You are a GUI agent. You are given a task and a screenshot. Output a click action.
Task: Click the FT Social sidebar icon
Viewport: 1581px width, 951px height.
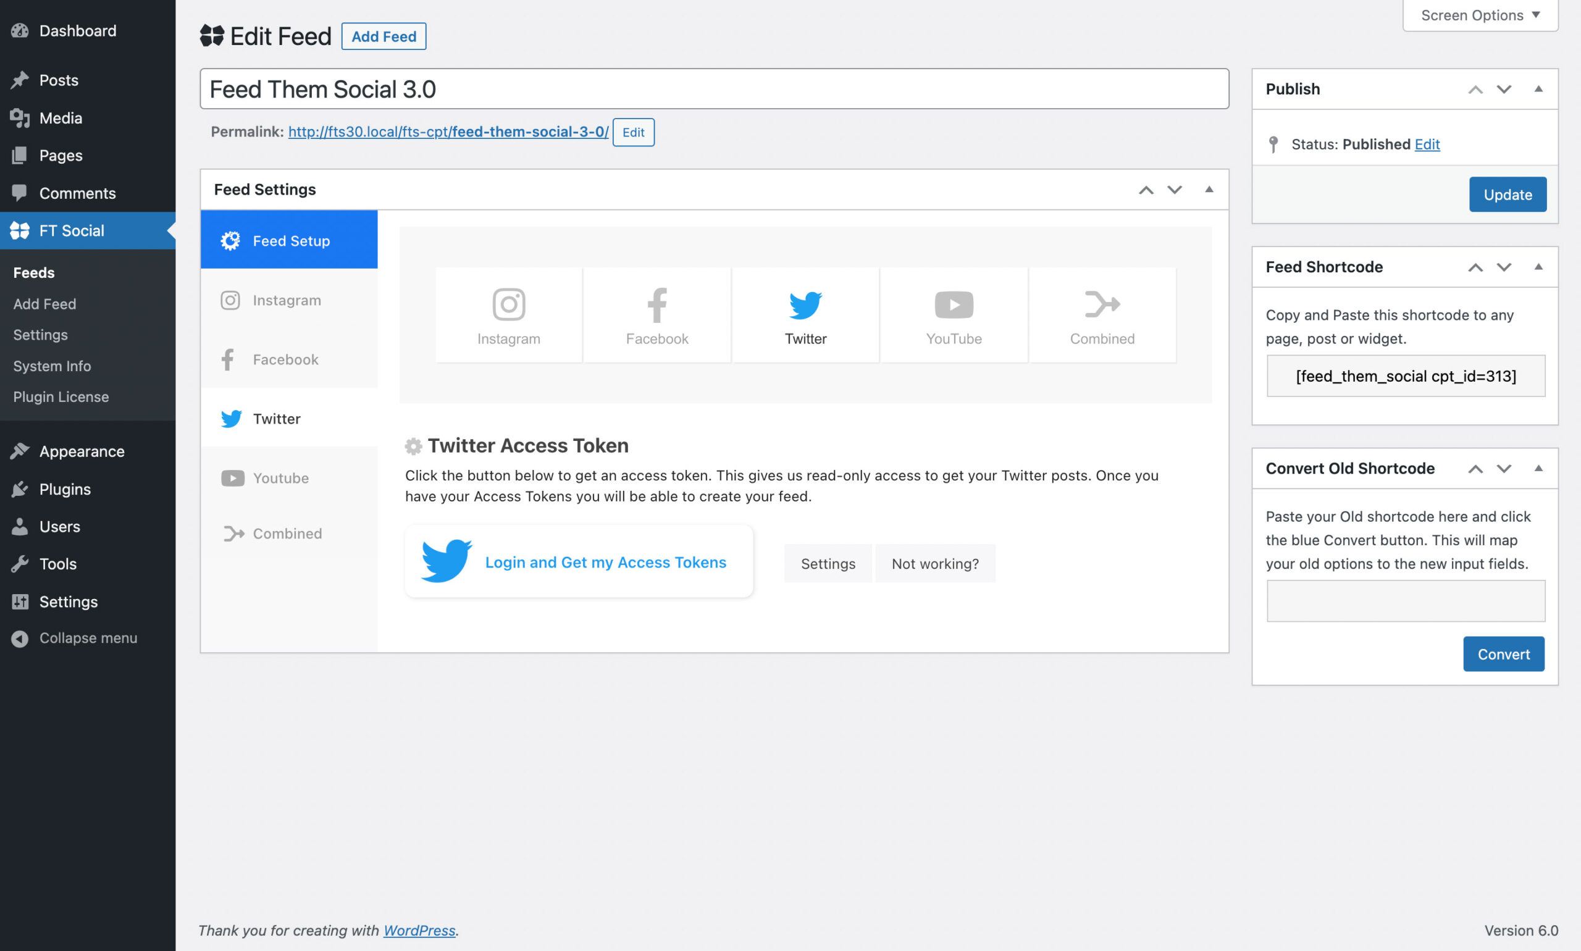(x=20, y=230)
